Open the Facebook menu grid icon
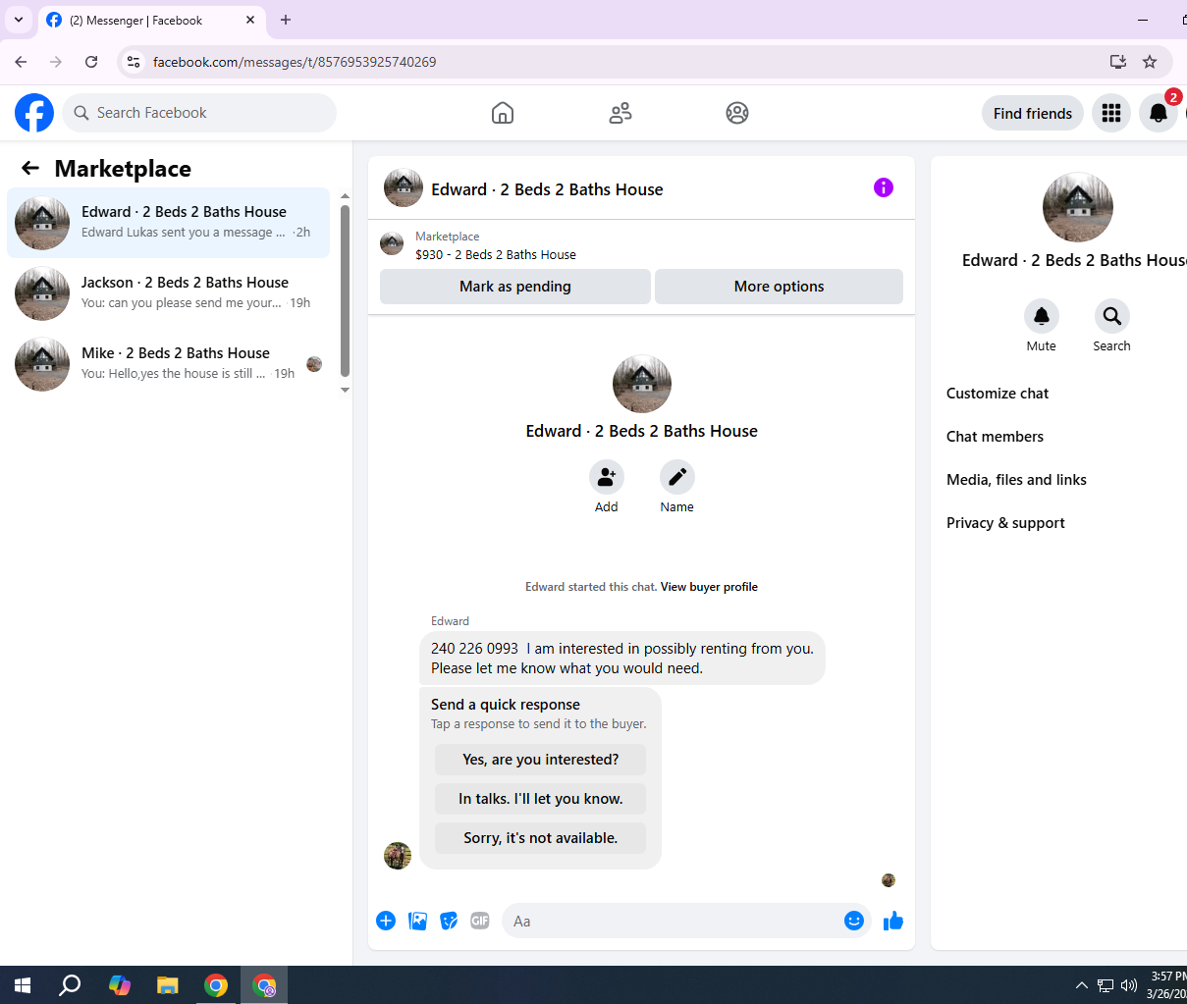 pyautogui.click(x=1111, y=113)
